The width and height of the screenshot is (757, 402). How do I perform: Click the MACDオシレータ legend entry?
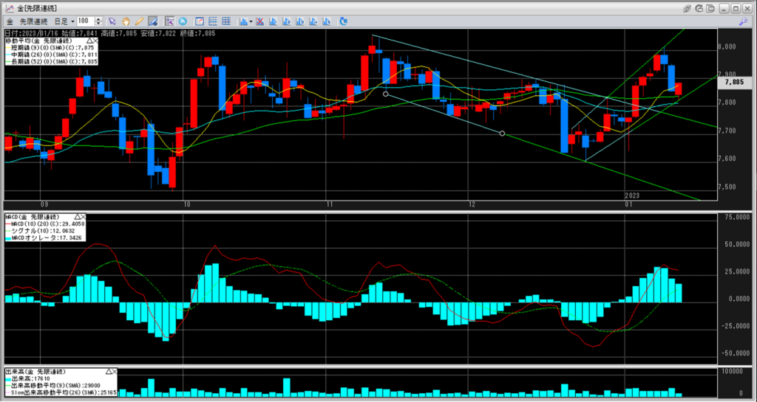(x=44, y=238)
